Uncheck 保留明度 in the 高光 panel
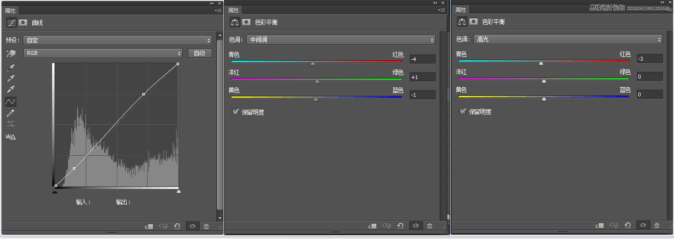 (x=463, y=111)
